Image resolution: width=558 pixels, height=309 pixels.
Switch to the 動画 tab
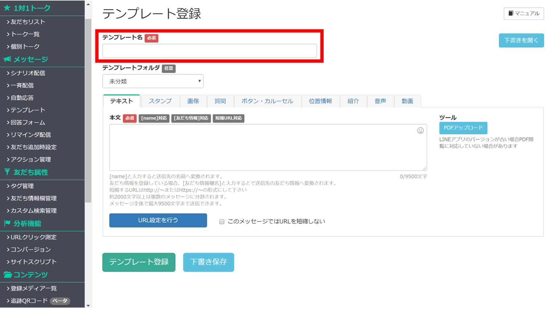(x=407, y=101)
